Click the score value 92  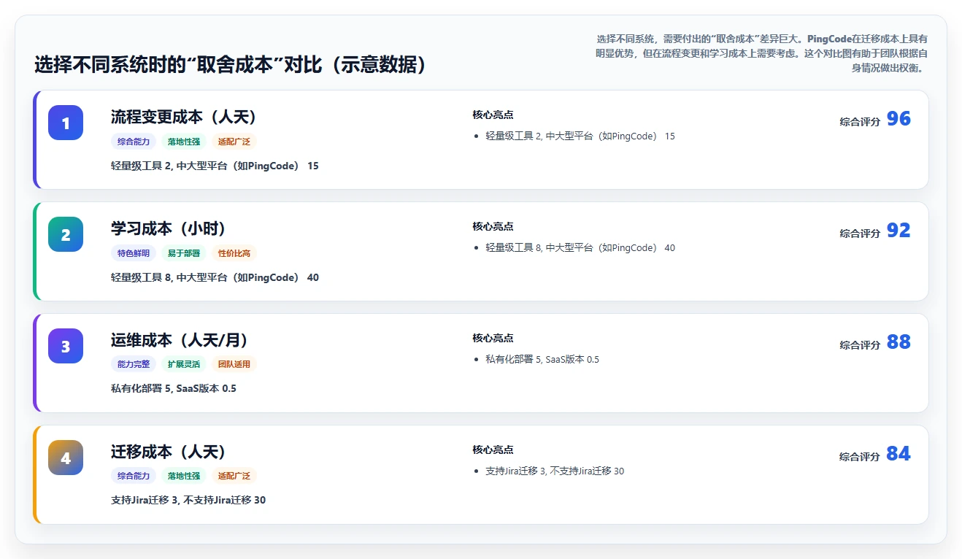(898, 231)
